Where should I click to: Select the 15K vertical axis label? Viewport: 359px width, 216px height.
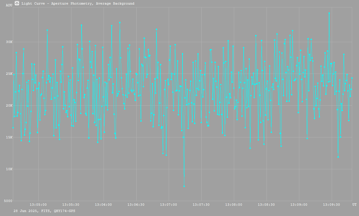pos(9,138)
